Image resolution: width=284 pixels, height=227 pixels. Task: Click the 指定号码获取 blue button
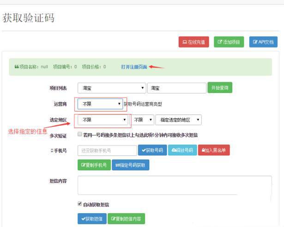(x=131, y=165)
